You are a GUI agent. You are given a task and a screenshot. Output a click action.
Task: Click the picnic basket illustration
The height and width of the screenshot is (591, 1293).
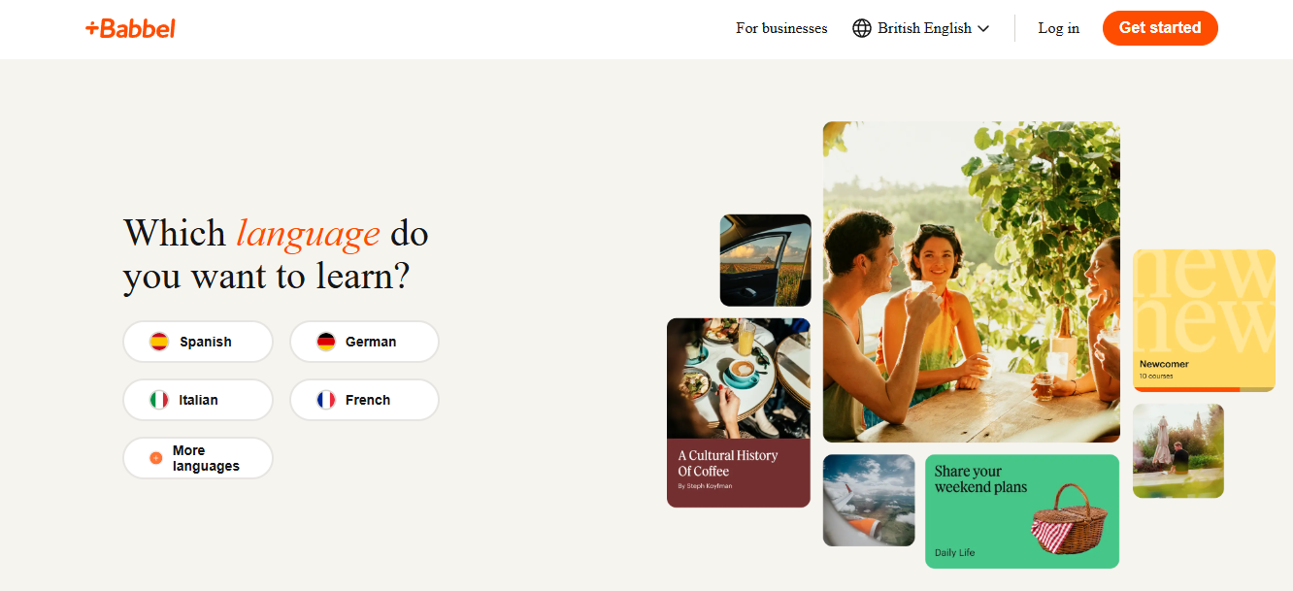(x=1068, y=519)
